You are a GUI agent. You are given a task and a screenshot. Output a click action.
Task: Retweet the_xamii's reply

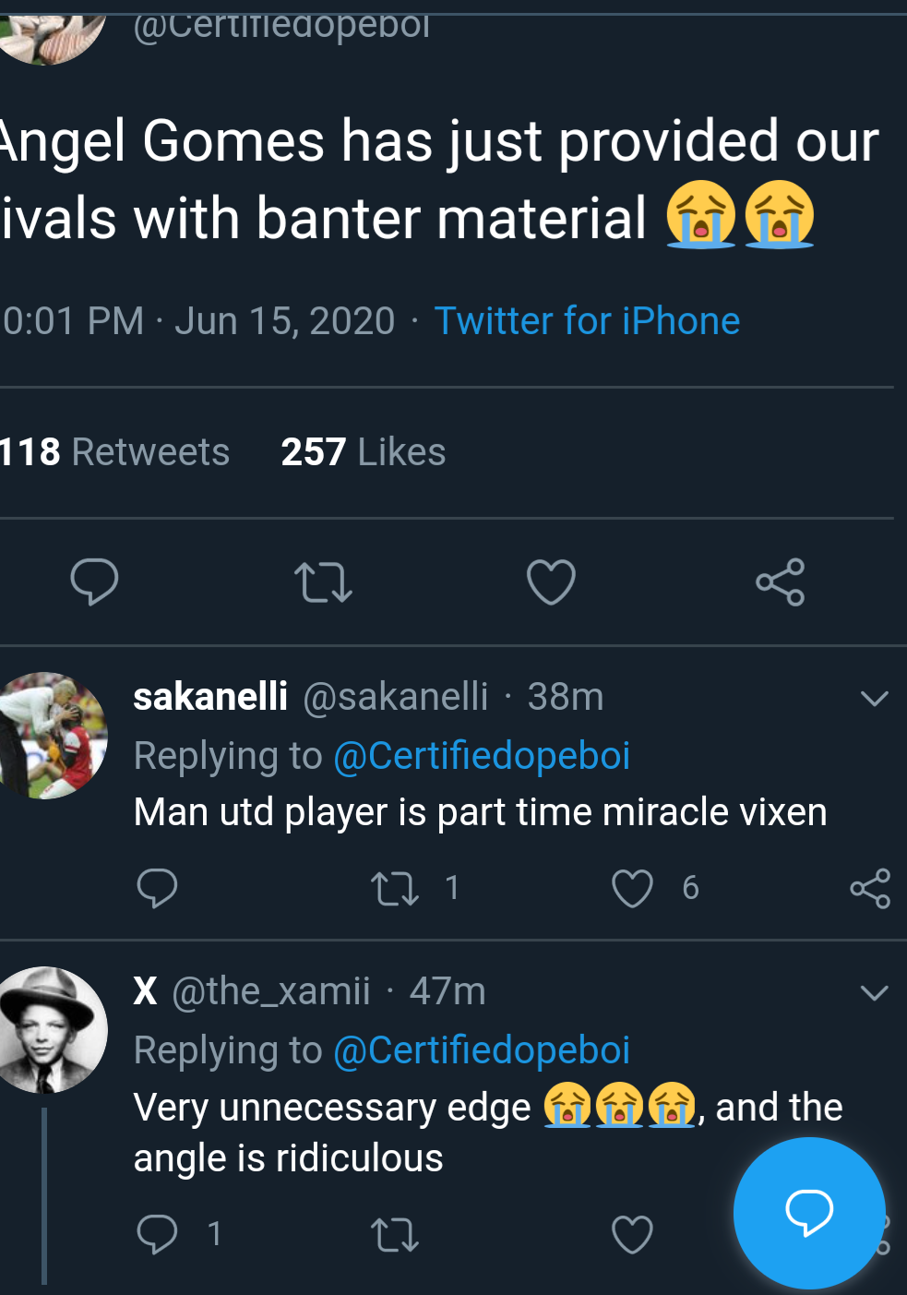tap(395, 1235)
